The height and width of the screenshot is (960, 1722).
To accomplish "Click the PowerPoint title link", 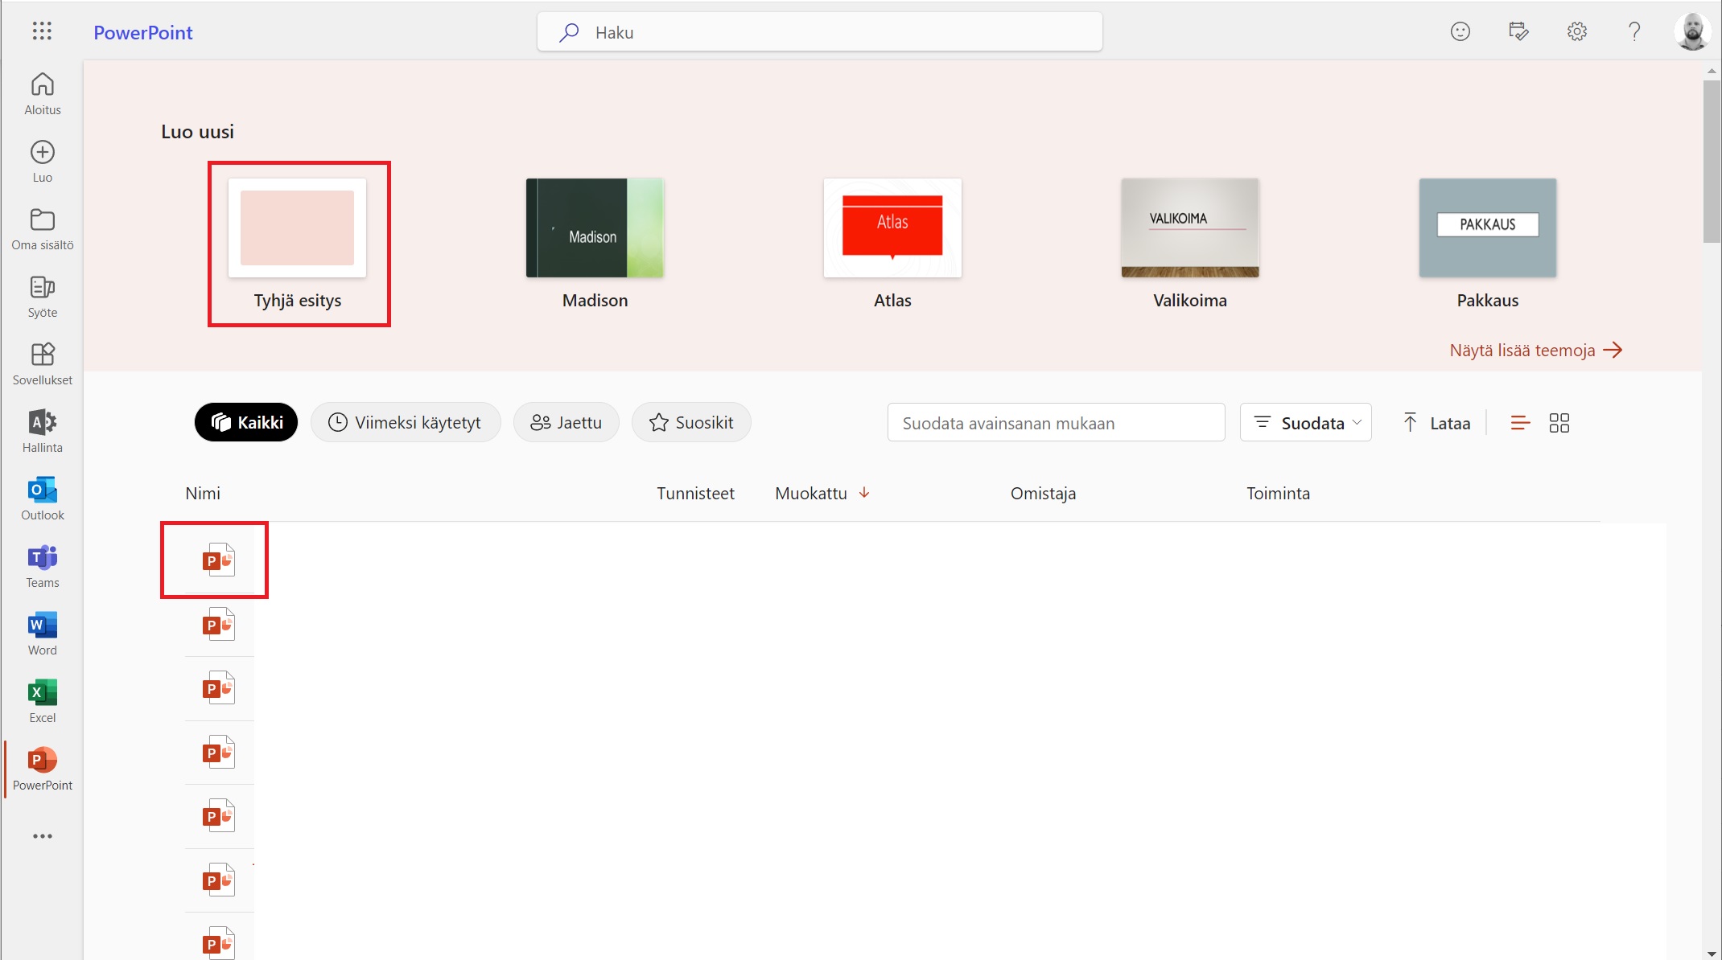I will 143,32.
